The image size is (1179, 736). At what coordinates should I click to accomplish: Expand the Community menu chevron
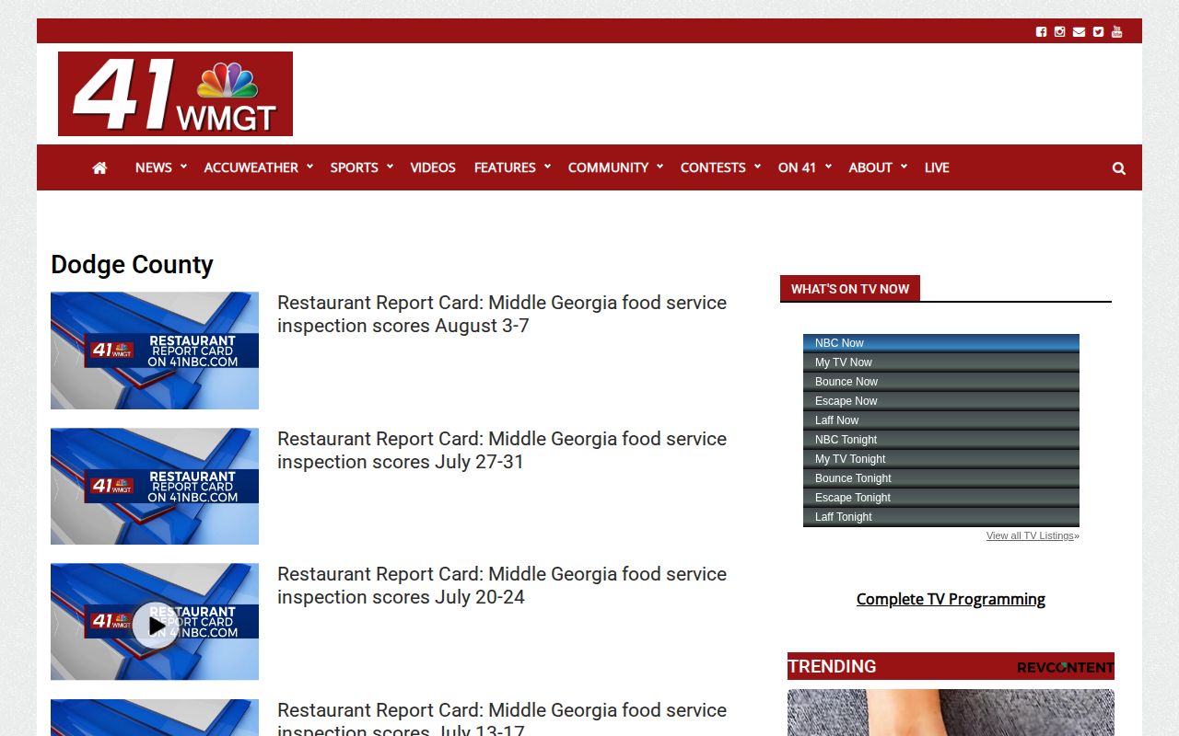pos(660,167)
